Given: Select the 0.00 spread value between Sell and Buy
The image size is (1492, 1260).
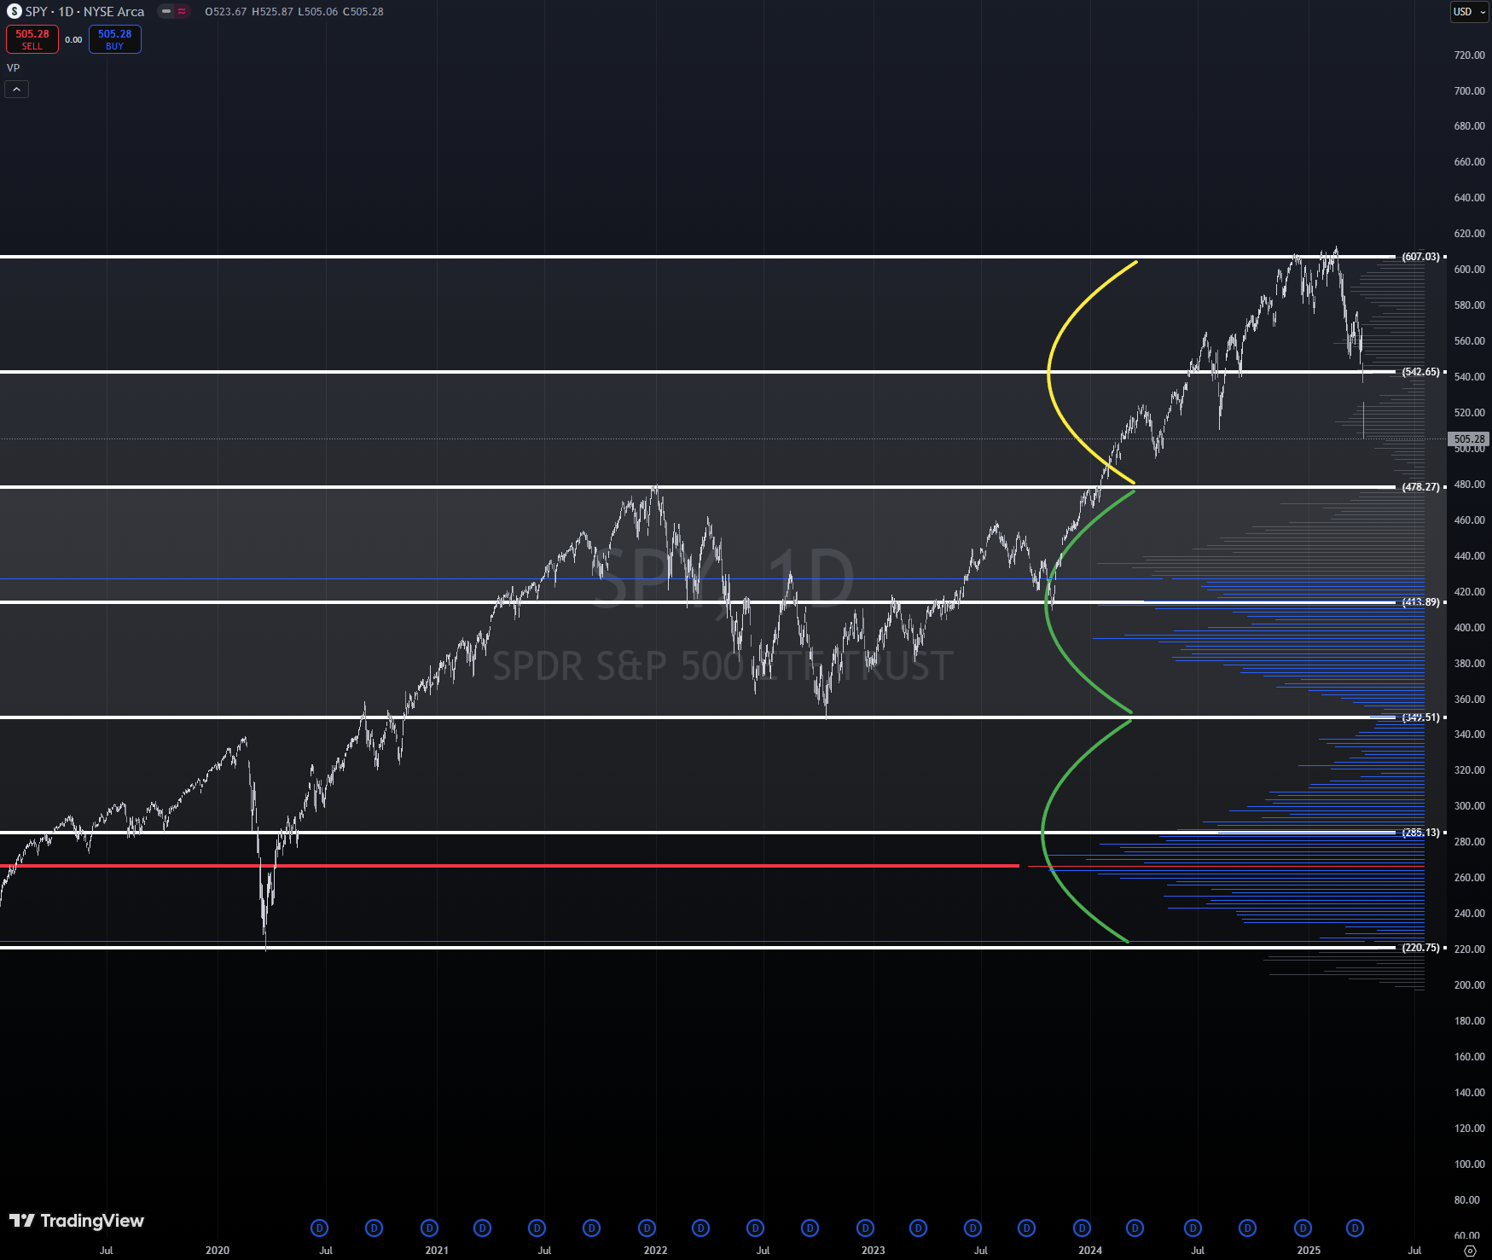Looking at the screenshot, I should (74, 40).
